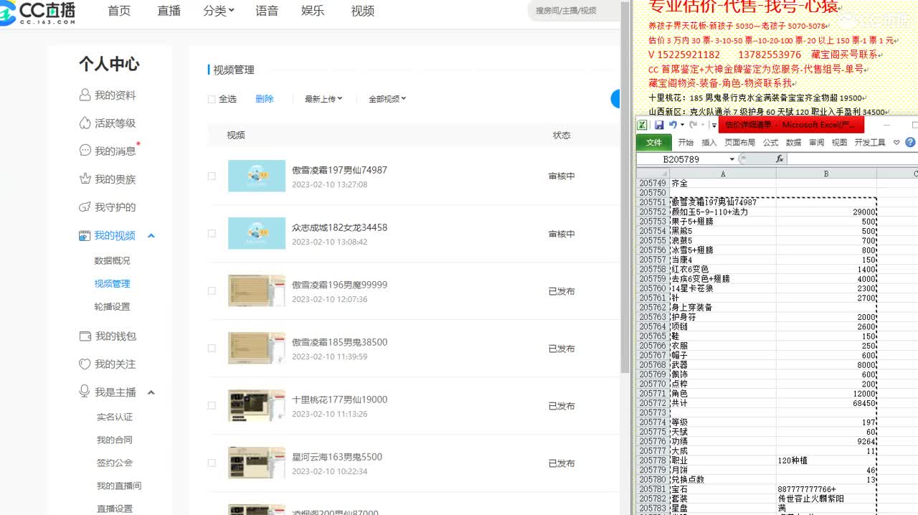Open the Excel Help icon
This screenshot has width=918, height=515.
911,143
